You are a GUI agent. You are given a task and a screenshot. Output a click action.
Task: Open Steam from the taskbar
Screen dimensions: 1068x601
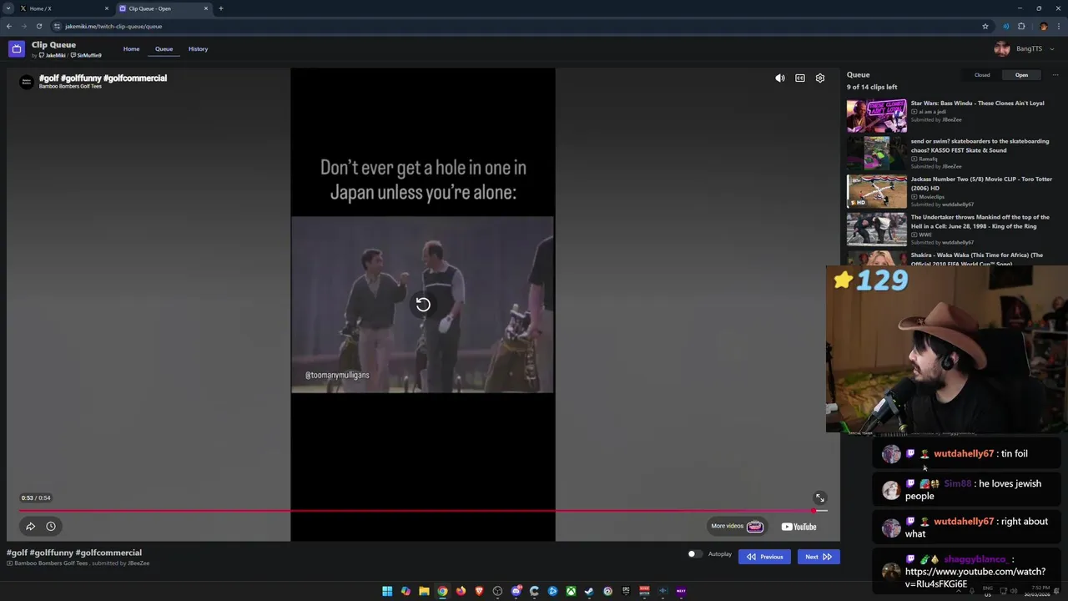[x=589, y=591]
